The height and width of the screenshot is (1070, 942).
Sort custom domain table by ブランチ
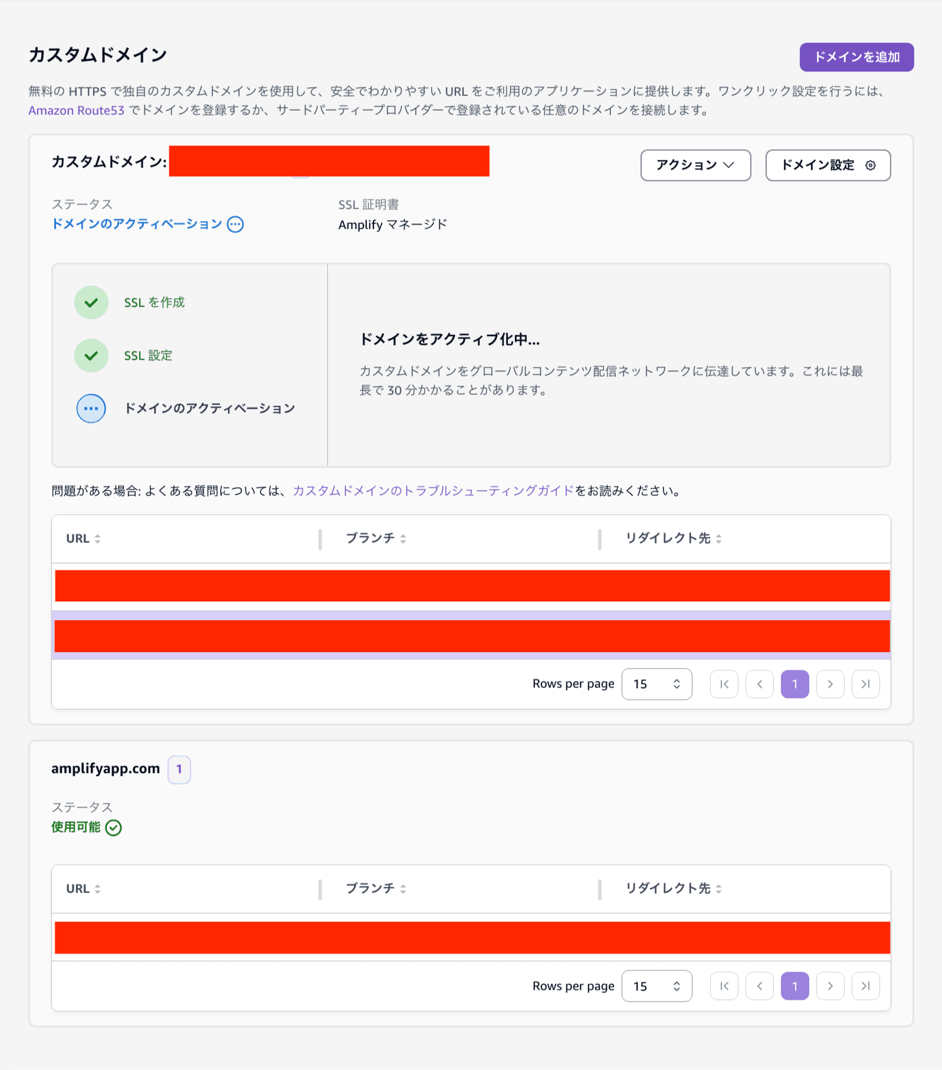376,538
